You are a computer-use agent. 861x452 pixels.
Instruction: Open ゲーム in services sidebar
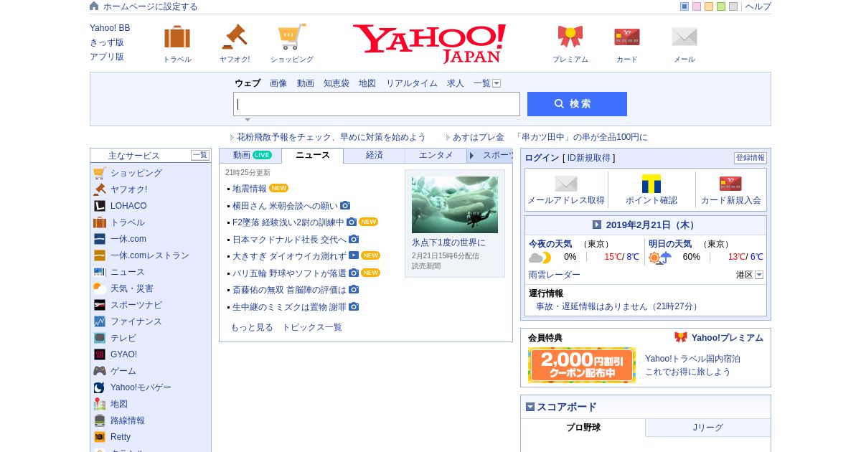point(123,371)
